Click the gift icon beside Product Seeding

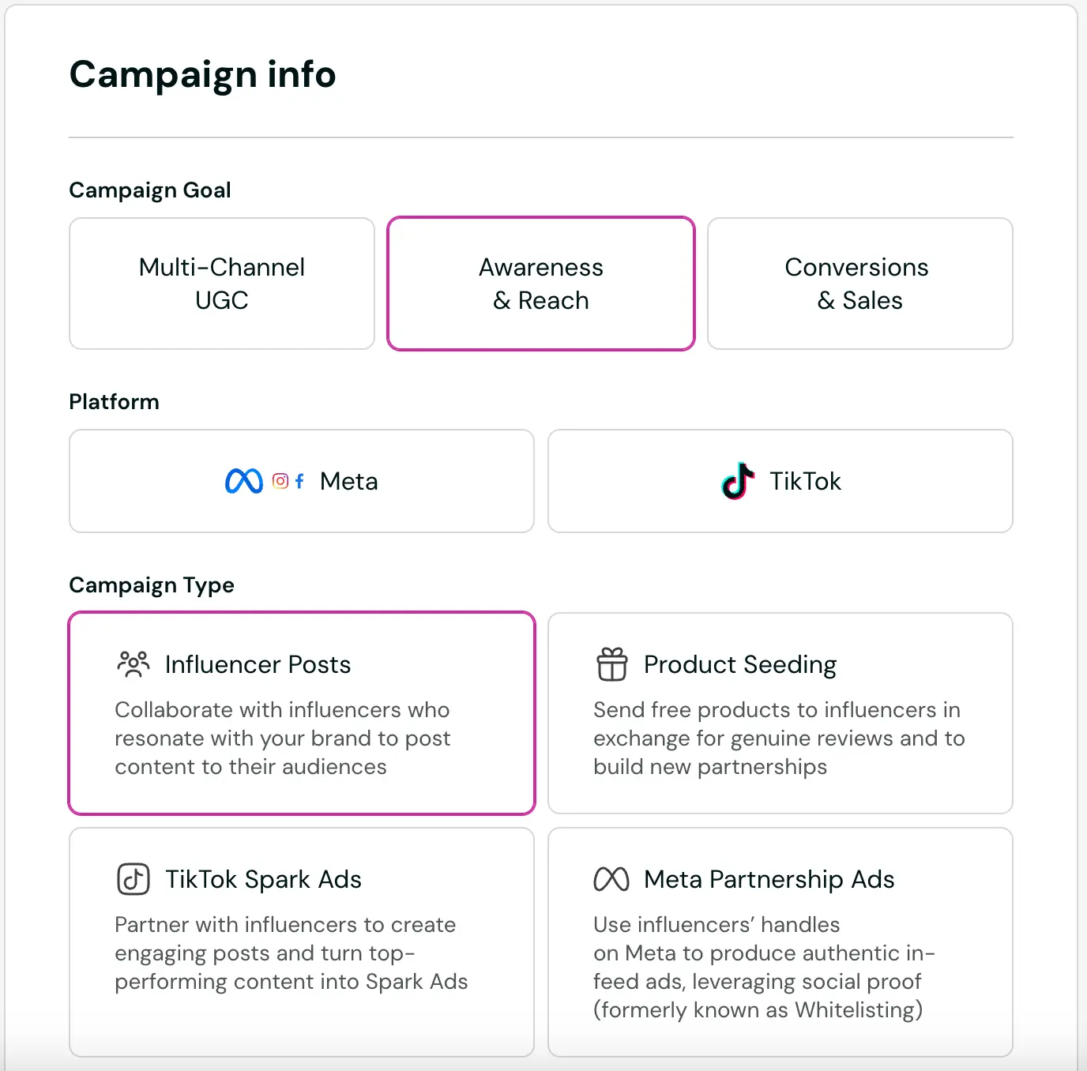coord(611,664)
